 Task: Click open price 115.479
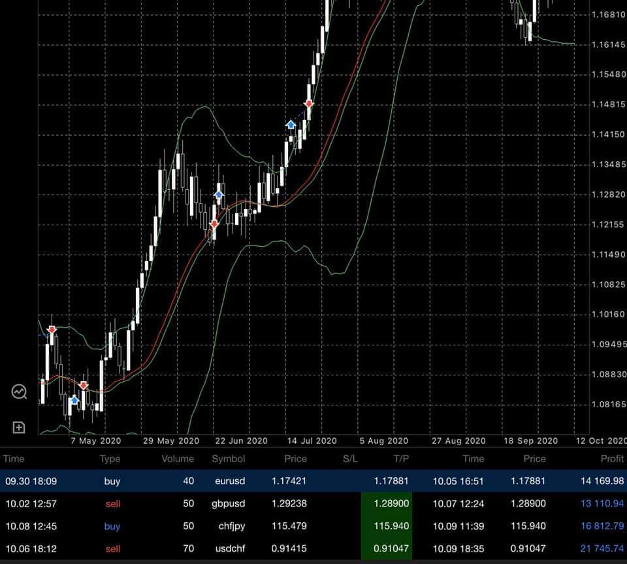click(x=289, y=526)
